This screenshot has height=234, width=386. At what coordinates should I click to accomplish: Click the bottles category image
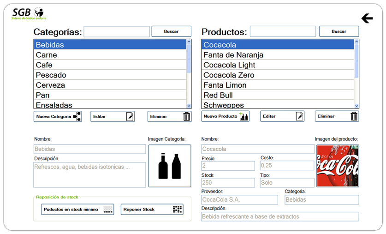[x=170, y=166]
